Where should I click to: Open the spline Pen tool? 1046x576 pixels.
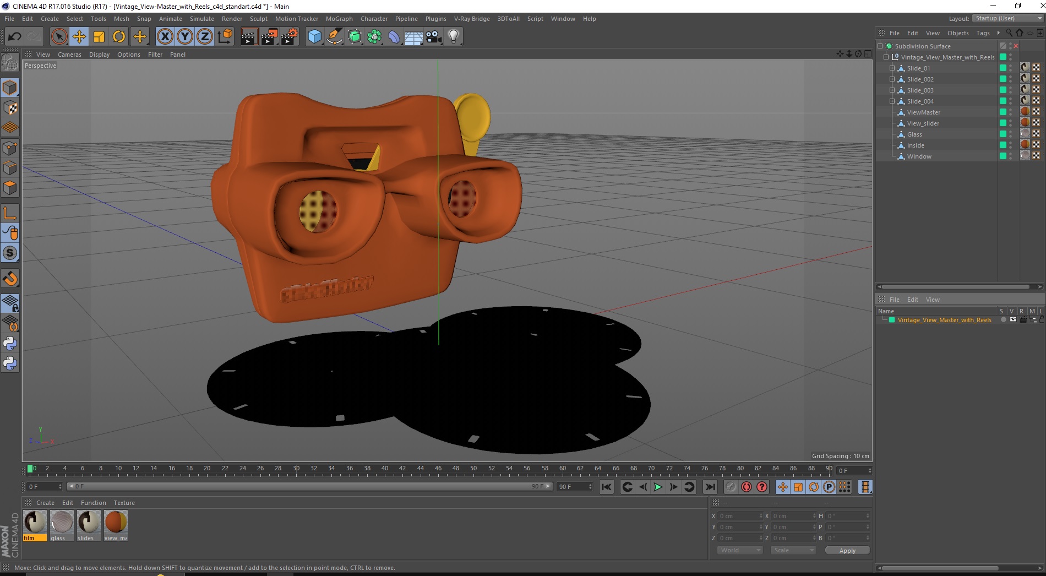334,37
